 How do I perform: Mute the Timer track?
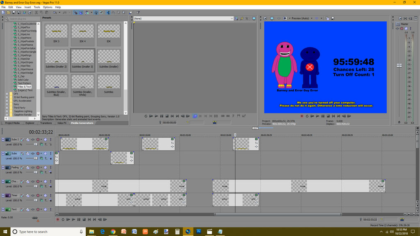[x=45, y=195]
